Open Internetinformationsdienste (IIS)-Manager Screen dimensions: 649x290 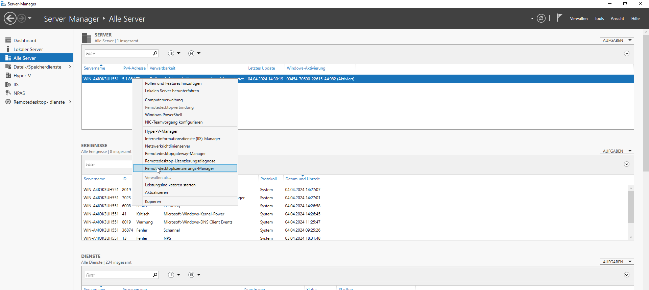185,139
